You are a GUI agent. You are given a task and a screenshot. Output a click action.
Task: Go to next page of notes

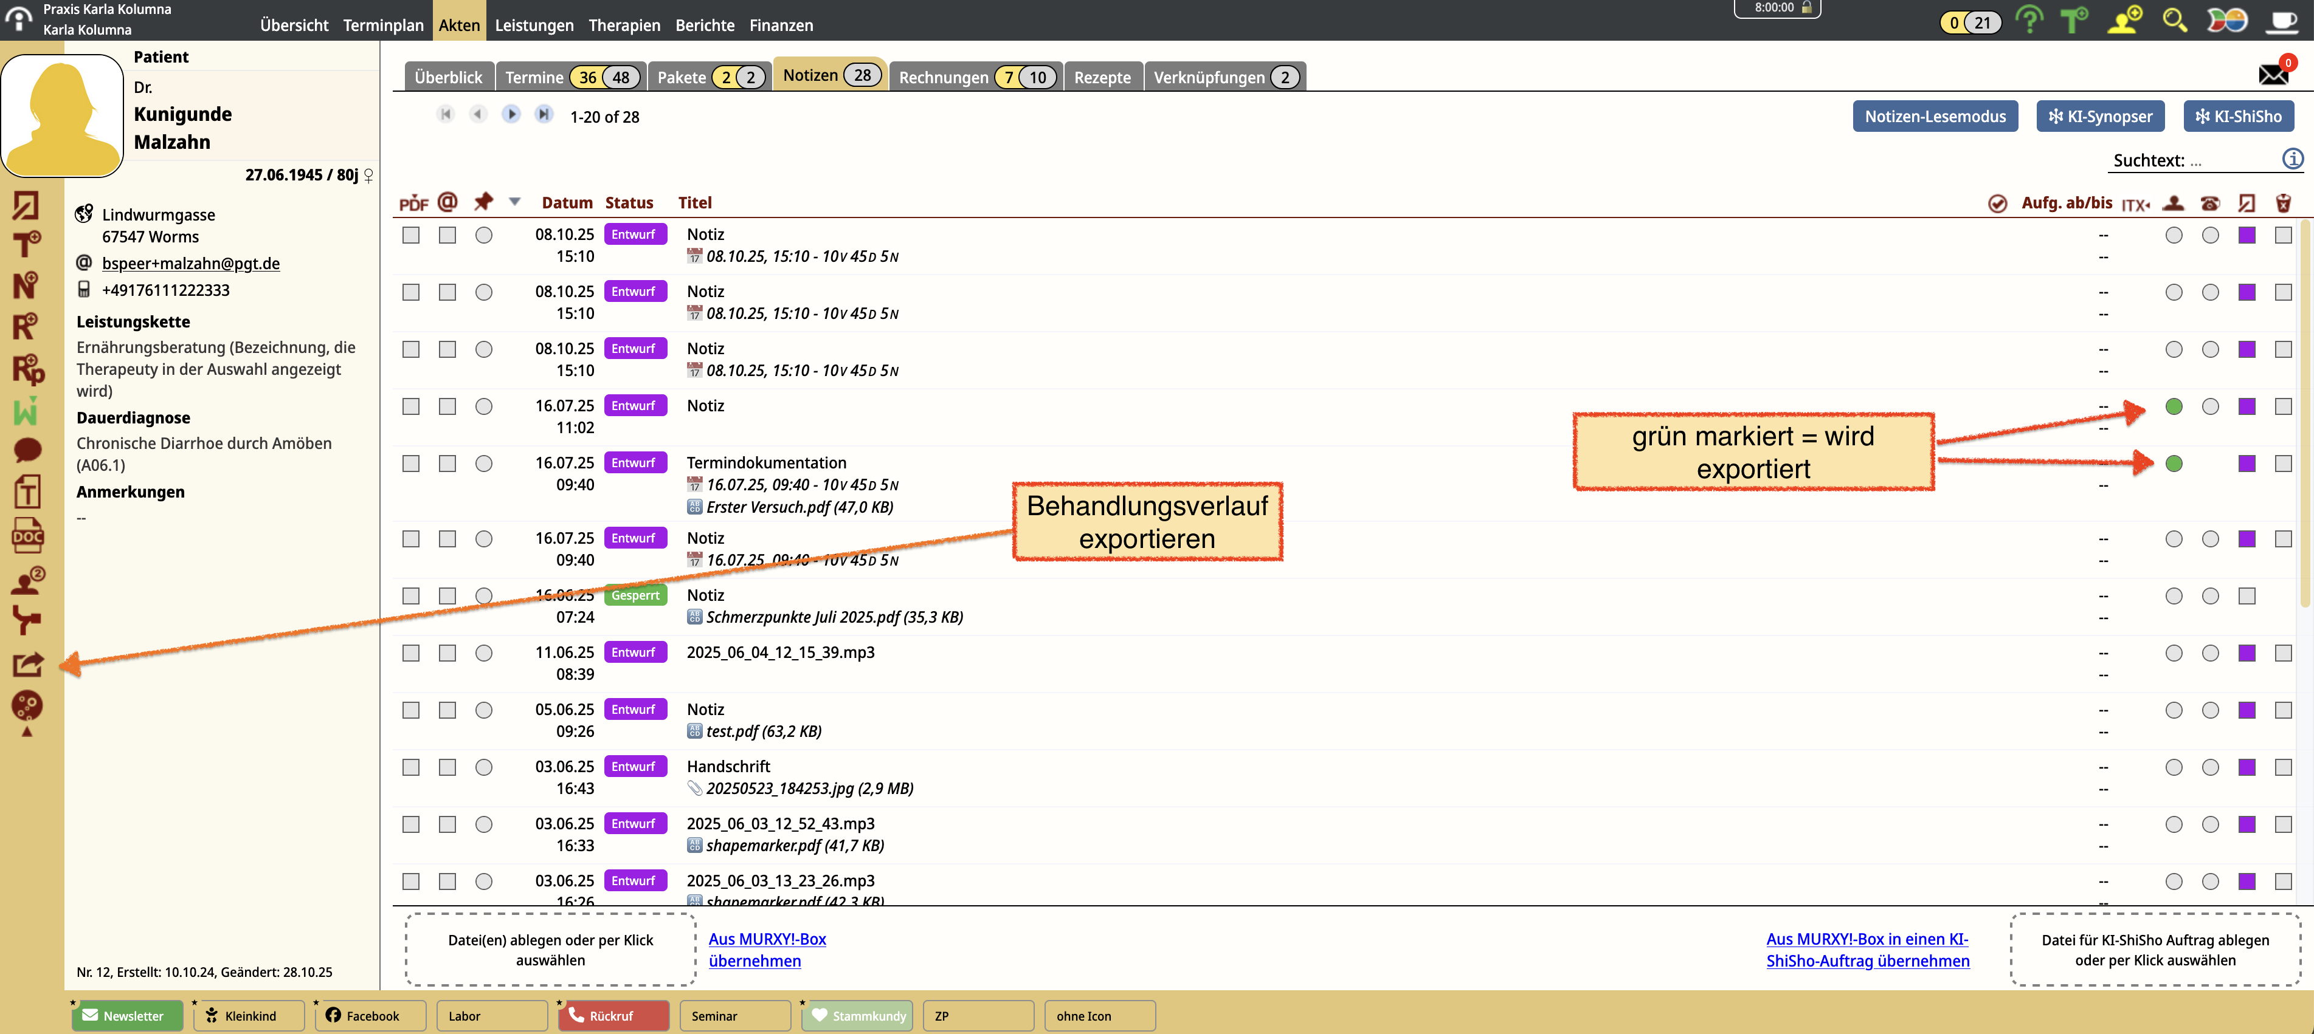[511, 114]
